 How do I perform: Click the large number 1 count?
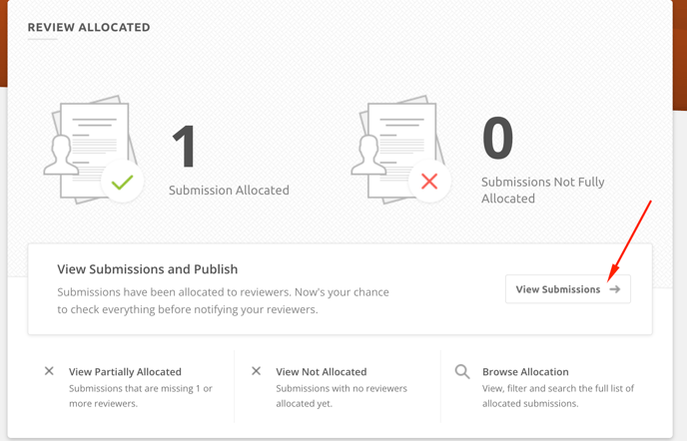coord(185,146)
